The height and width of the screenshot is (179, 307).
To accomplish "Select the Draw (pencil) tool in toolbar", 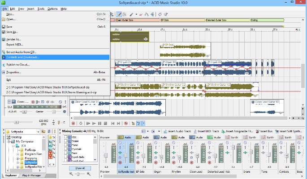I will 119,14.
